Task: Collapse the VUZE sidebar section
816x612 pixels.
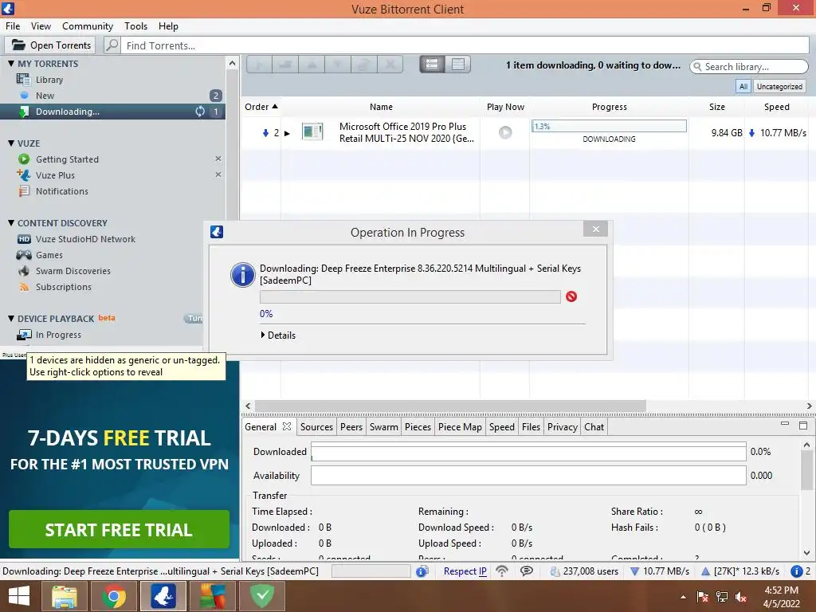Action: tap(11, 143)
